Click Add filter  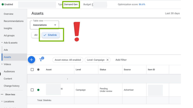pos(121,60)
